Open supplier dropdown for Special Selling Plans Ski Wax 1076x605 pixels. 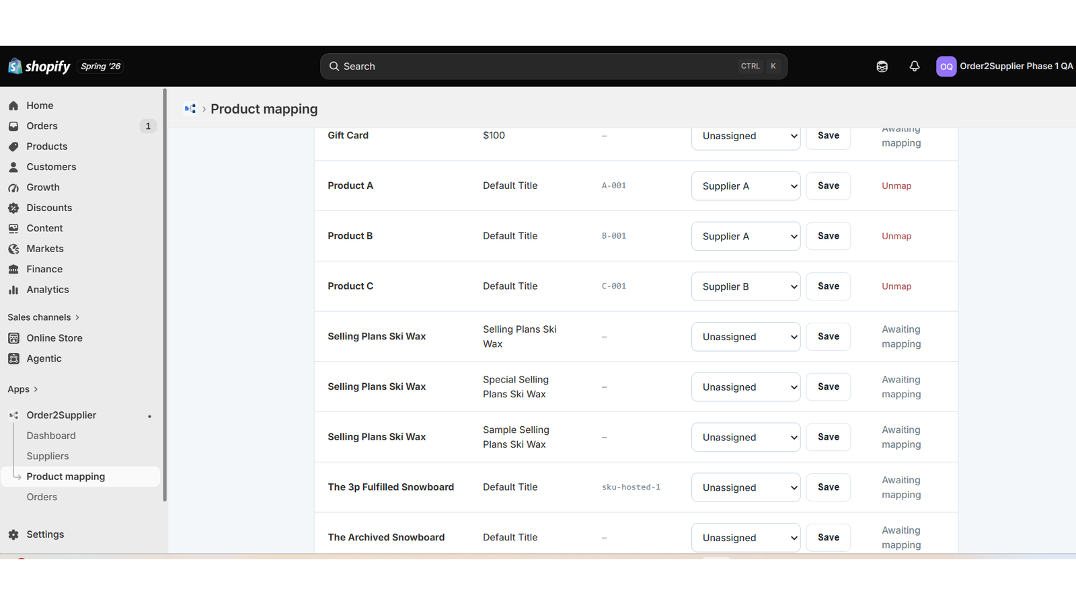[x=746, y=387]
